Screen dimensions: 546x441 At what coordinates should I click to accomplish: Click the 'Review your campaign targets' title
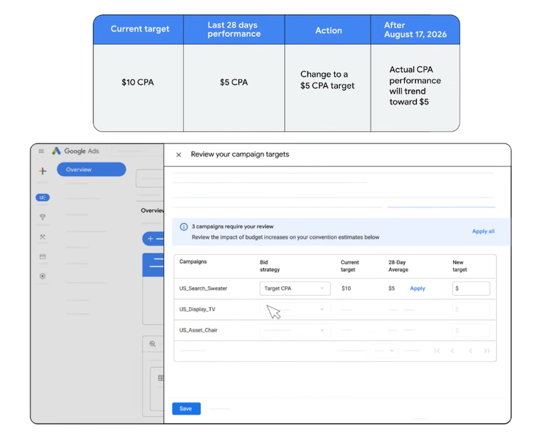240,154
